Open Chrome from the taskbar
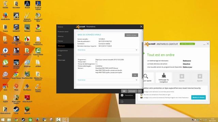The image size is (218, 122). point(16,120)
